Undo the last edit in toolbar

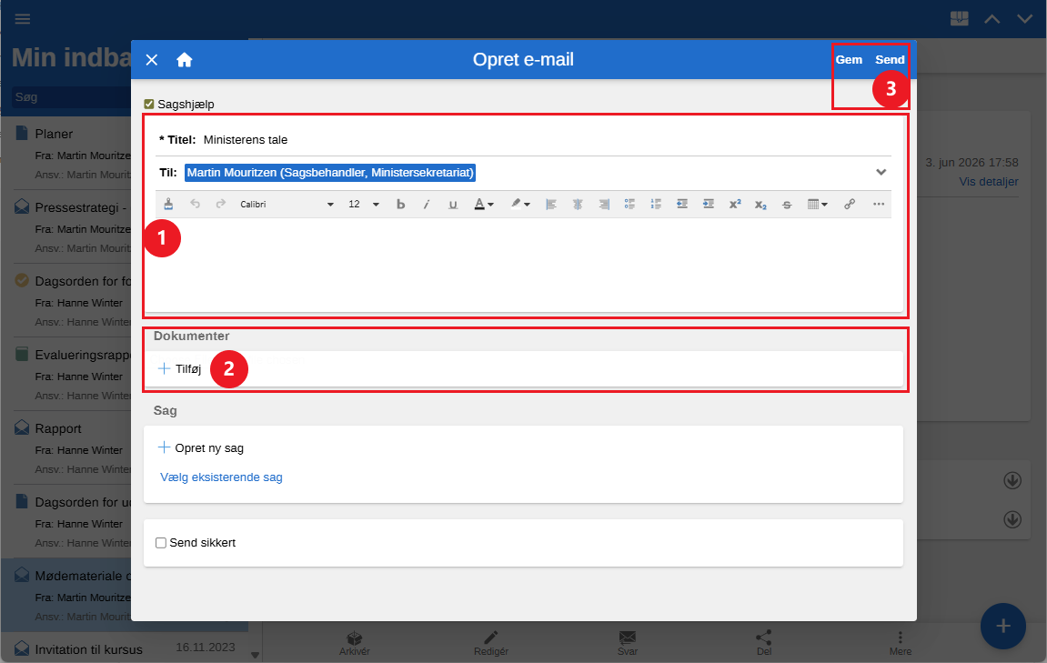[195, 205]
